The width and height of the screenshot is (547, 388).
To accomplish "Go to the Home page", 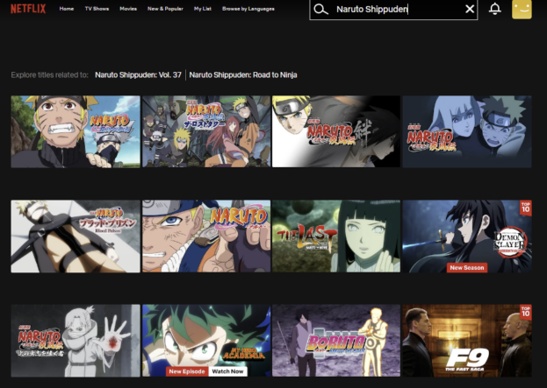I will [x=67, y=9].
